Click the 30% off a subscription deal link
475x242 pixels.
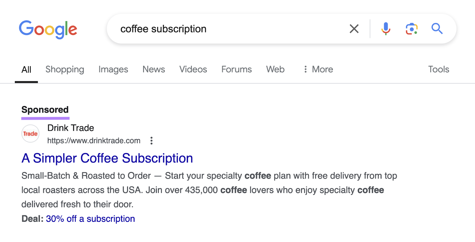[x=90, y=219]
